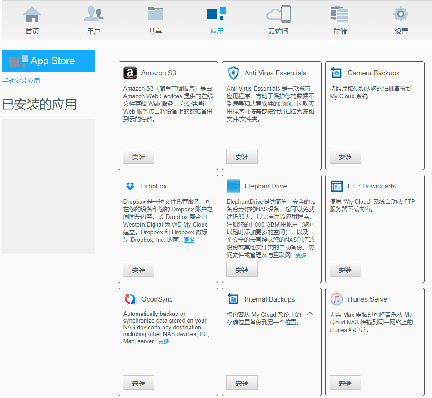Screen dimensions: 432x398
Task: Switch to the 首页 tab label
Action: tap(32, 31)
